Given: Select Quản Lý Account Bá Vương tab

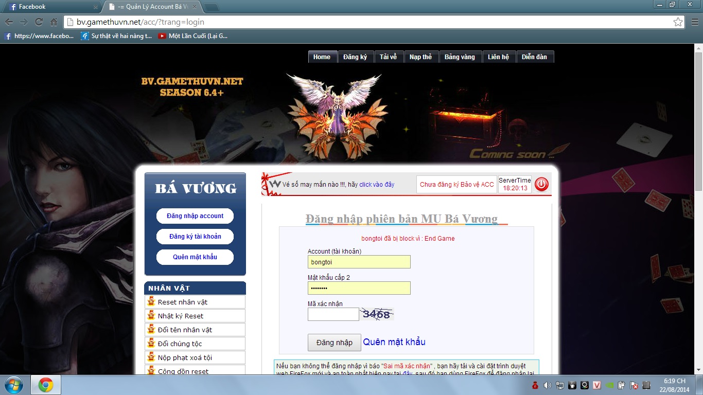Looking at the screenshot, I should tap(153, 7).
